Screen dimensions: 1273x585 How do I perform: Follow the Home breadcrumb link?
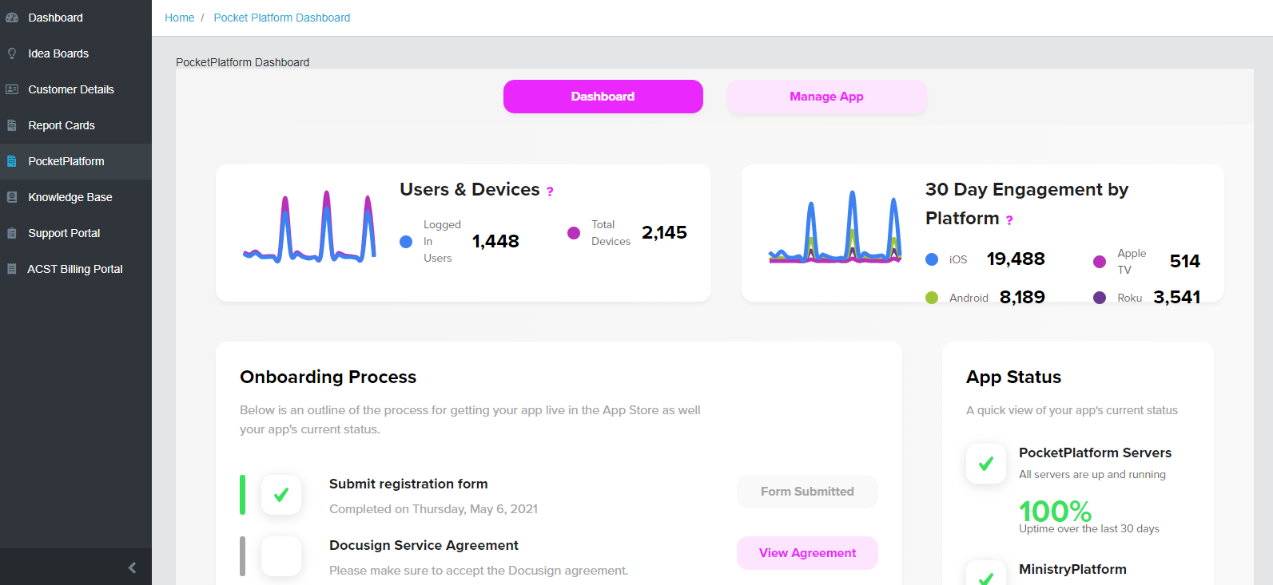tap(180, 18)
